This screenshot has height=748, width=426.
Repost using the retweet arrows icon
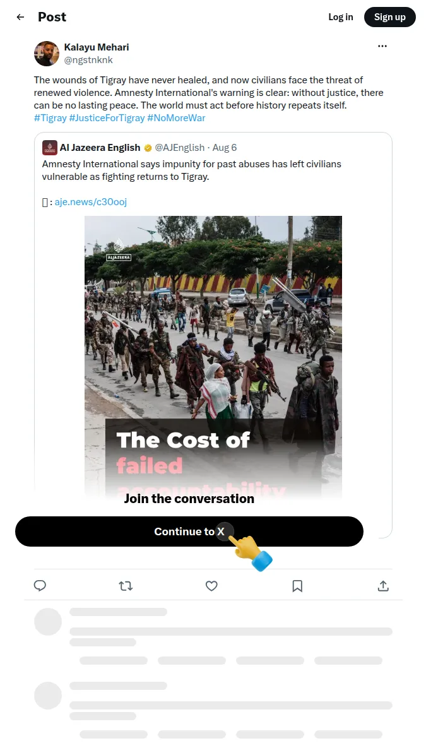coord(126,586)
